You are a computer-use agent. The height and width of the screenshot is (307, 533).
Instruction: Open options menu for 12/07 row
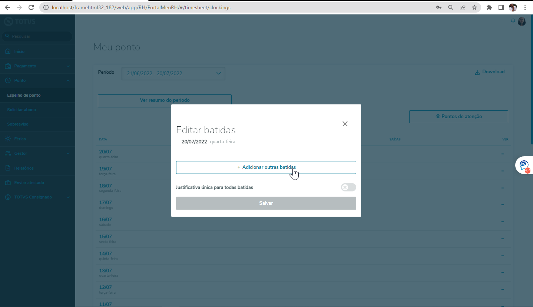[x=502, y=289]
